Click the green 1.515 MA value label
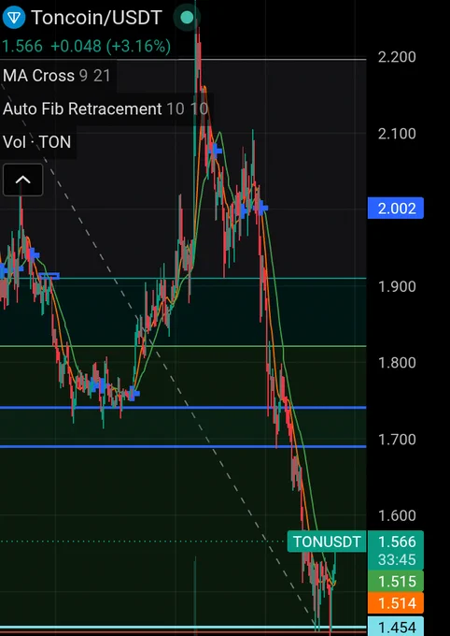This screenshot has width=450, height=636. [x=396, y=581]
